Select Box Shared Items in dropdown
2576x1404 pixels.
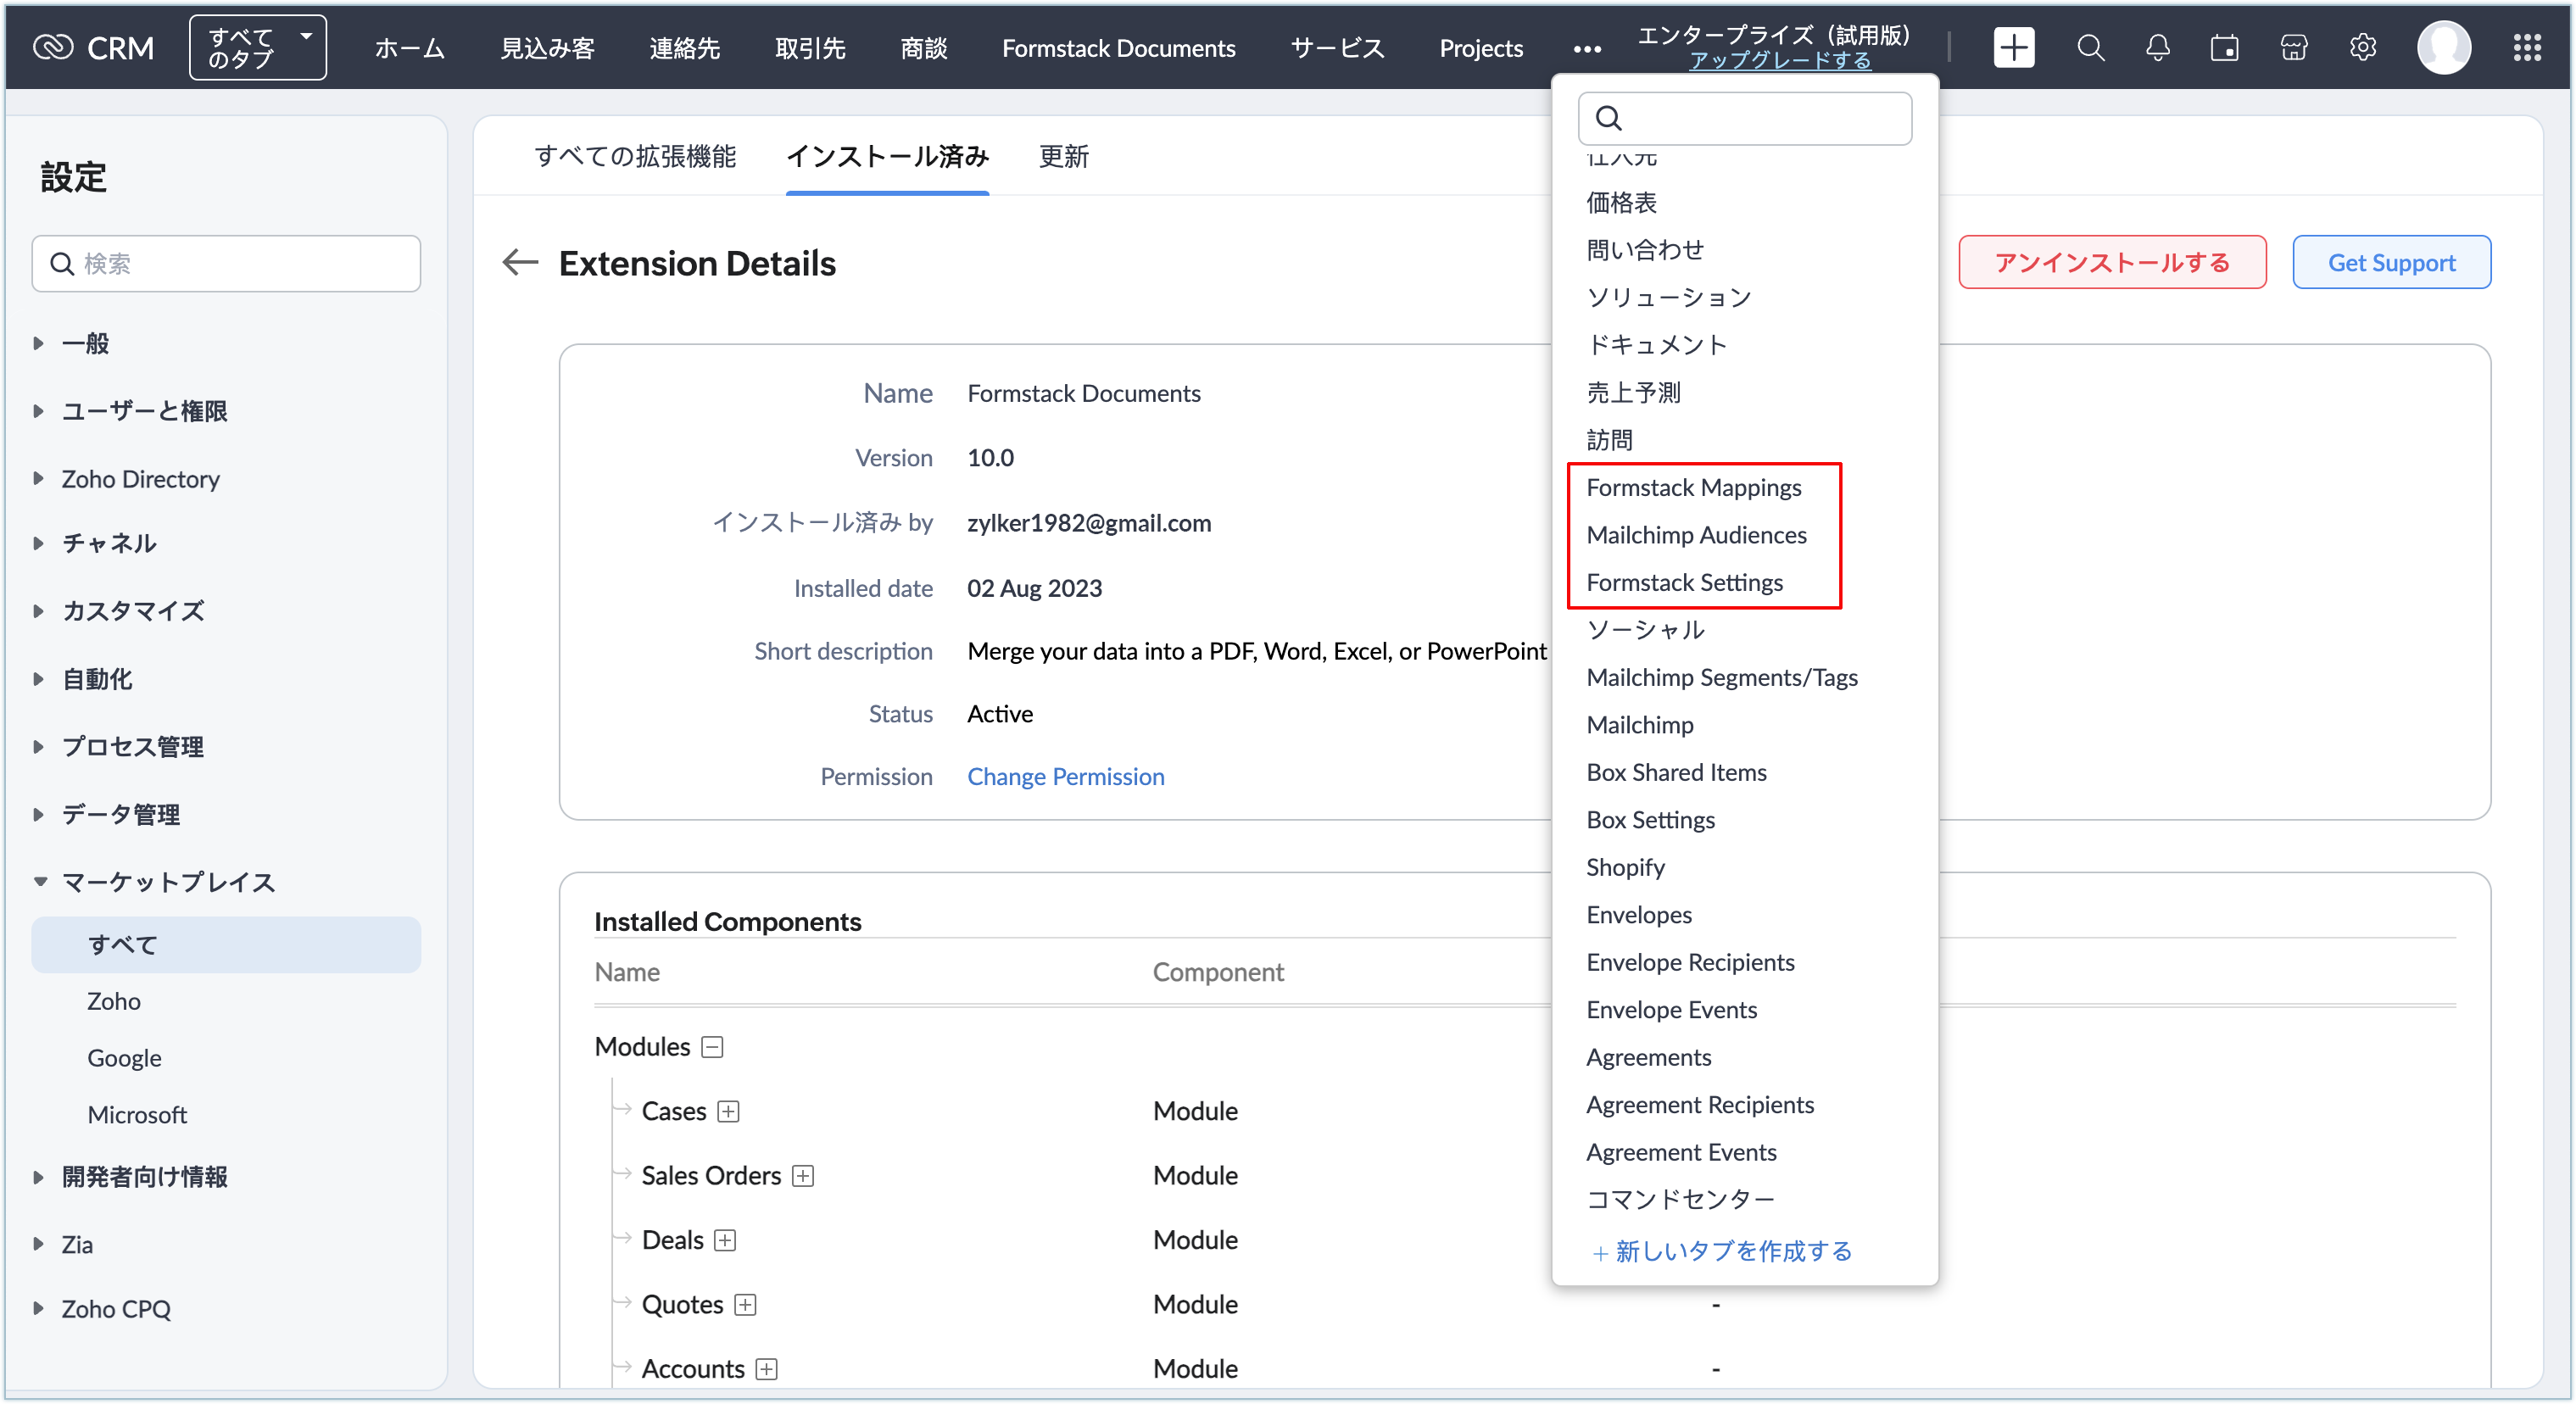coord(1676,773)
